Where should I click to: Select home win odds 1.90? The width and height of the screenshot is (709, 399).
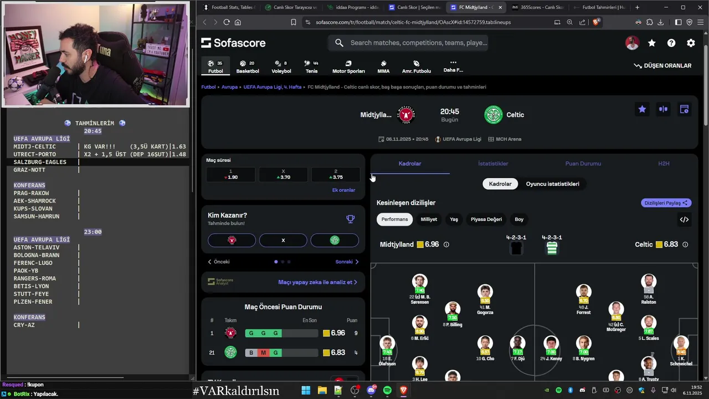point(230,175)
